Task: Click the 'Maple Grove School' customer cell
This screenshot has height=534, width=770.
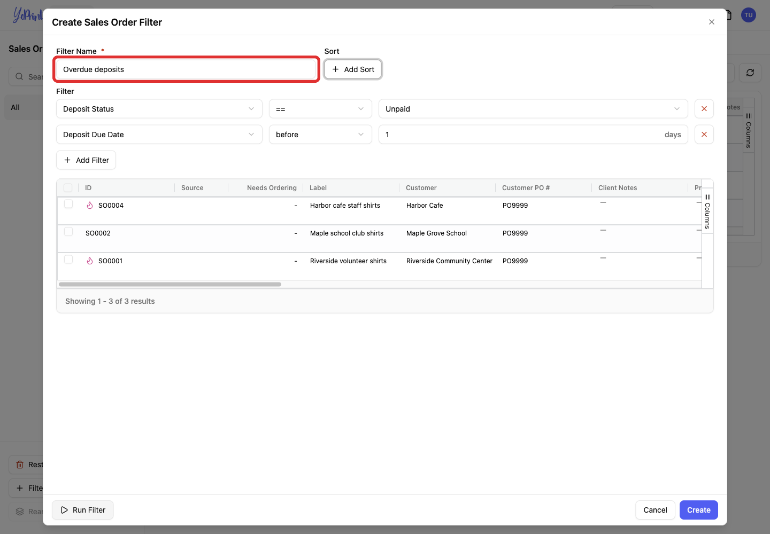Action: (x=436, y=233)
